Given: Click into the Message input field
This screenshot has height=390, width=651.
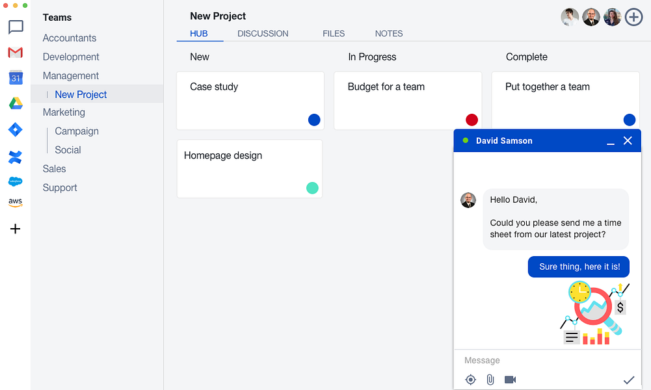Looking at the screenshot, I should pos(547,361).
